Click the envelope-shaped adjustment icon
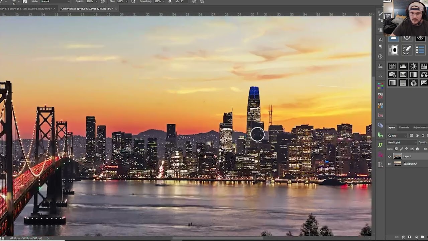Screen dimensions: 428x241 coord(403,75)
